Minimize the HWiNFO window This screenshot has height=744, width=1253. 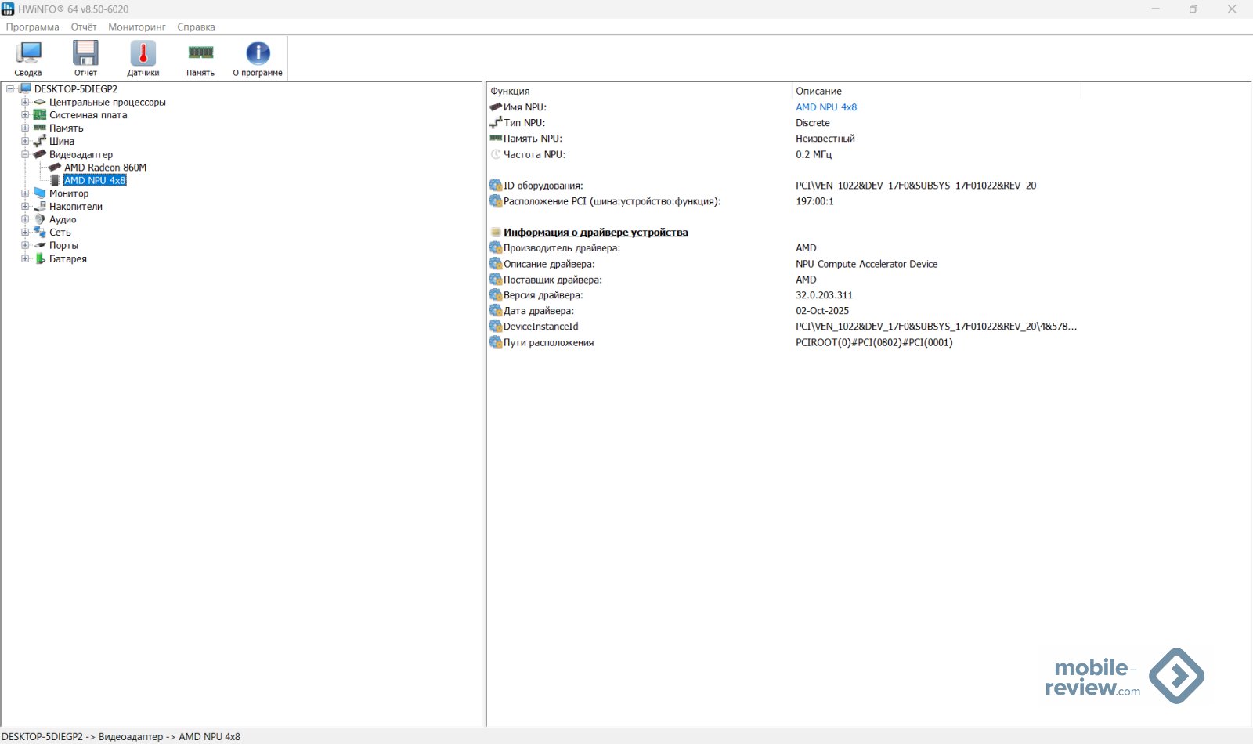pyautogui.click(x=1156, y=9)
